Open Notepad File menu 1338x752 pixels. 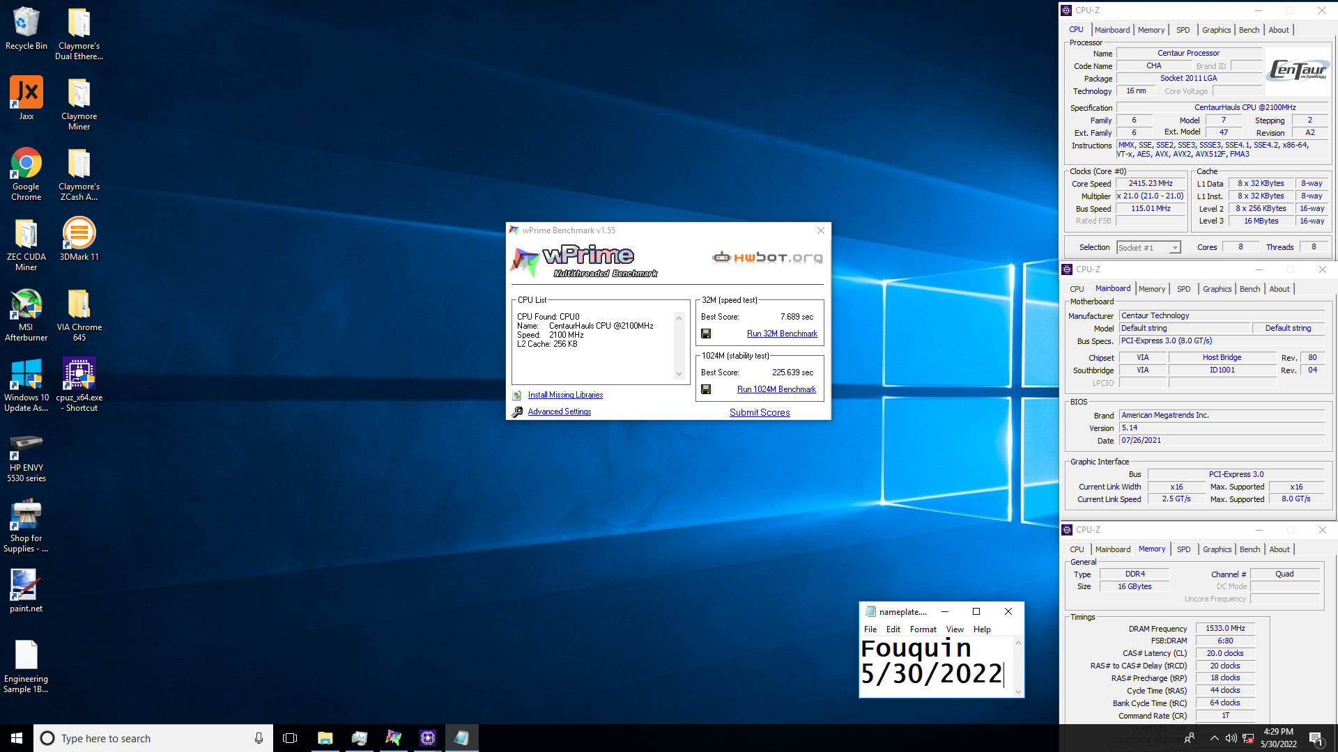(x=870, y=629)
